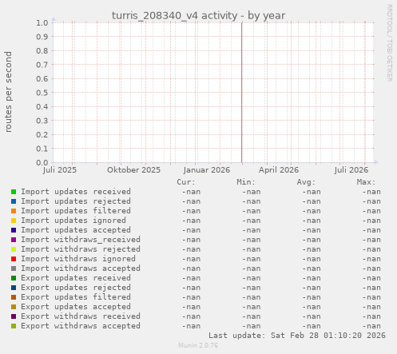Click the olive Export updates accepted swatch

click(14, 307)
